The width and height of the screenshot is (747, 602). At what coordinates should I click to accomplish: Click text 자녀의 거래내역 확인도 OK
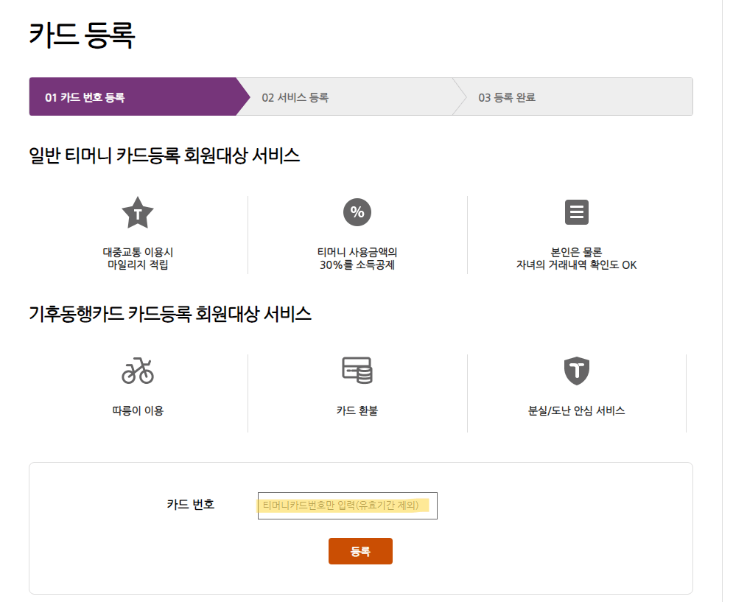coord(576,265)
